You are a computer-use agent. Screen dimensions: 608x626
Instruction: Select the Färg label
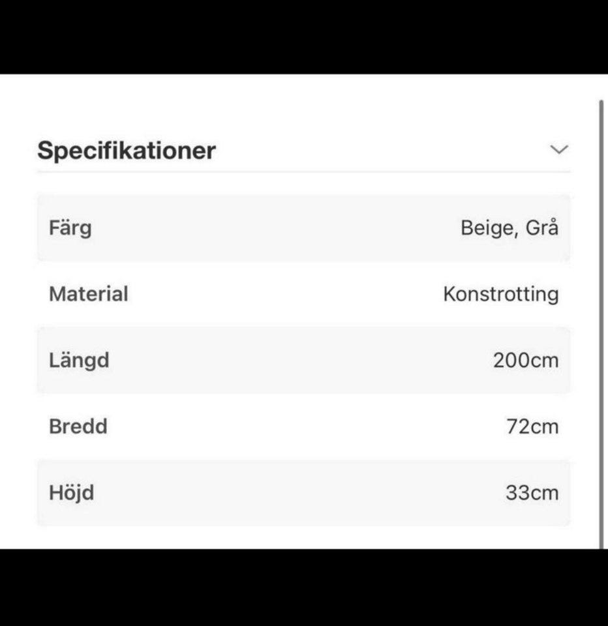click(70, 228)
